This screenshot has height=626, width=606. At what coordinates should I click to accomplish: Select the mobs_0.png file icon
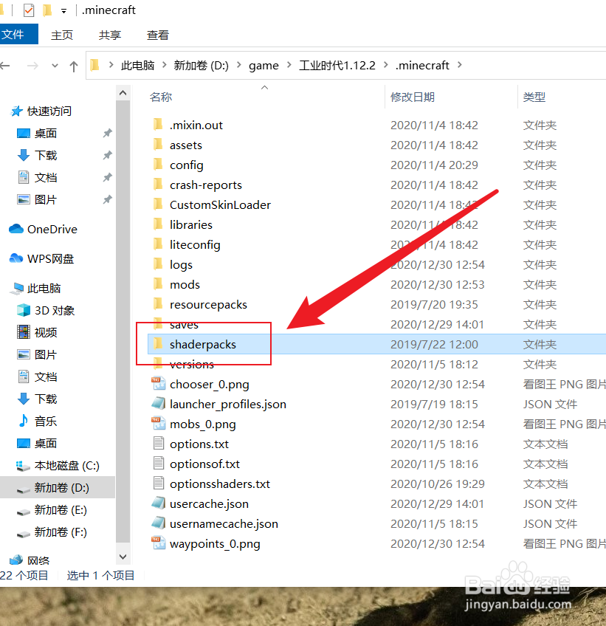tap(159, 423)
